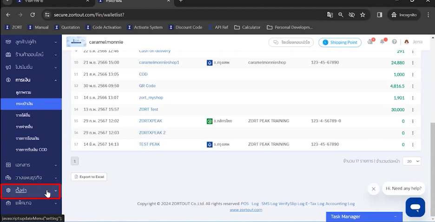Open three-dot menu for QR Code row

pos(413,86)
